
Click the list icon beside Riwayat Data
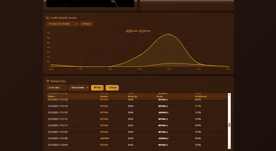pos(48,81)
